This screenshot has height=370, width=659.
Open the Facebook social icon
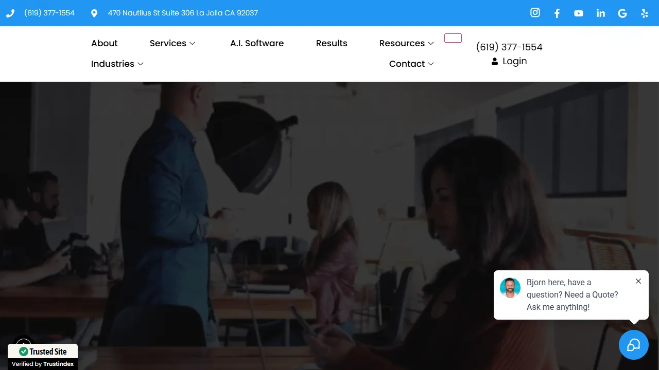(x=557, y=13)
